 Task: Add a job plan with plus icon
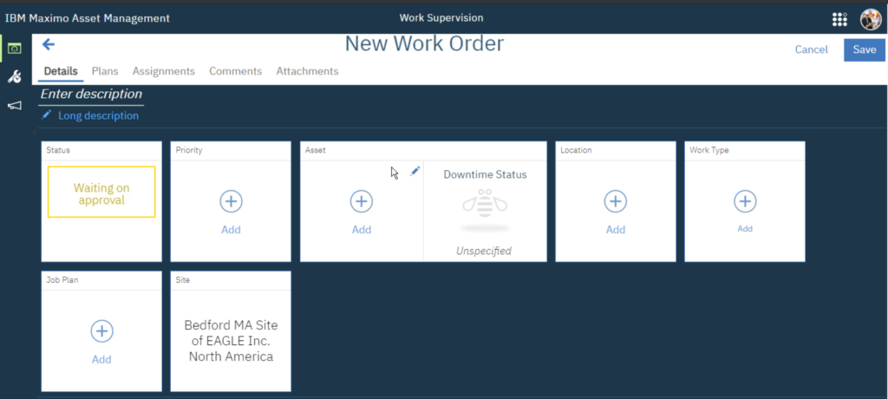point(102,331)
